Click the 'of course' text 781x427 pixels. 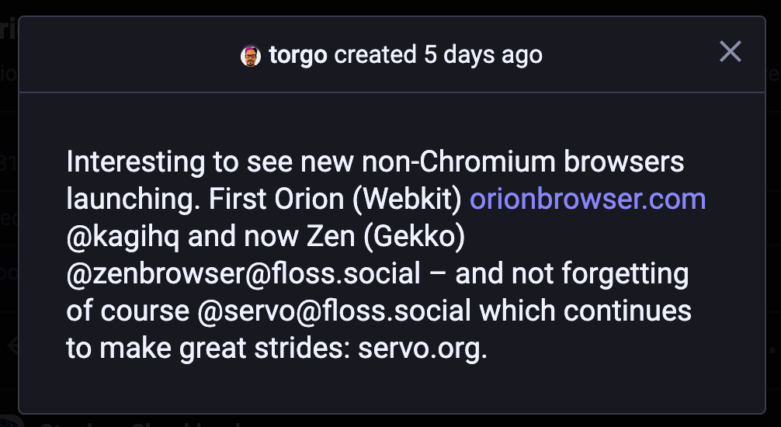pyautogui.click(x=127, y=311)
